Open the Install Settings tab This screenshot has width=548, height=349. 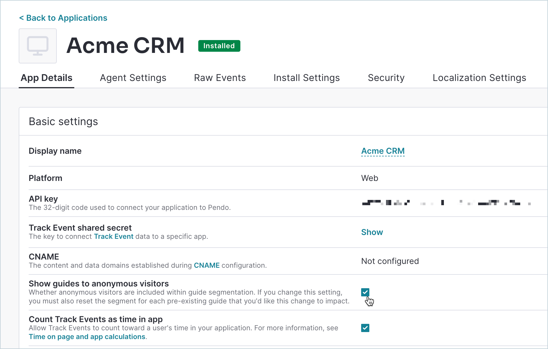coord(306,78)
